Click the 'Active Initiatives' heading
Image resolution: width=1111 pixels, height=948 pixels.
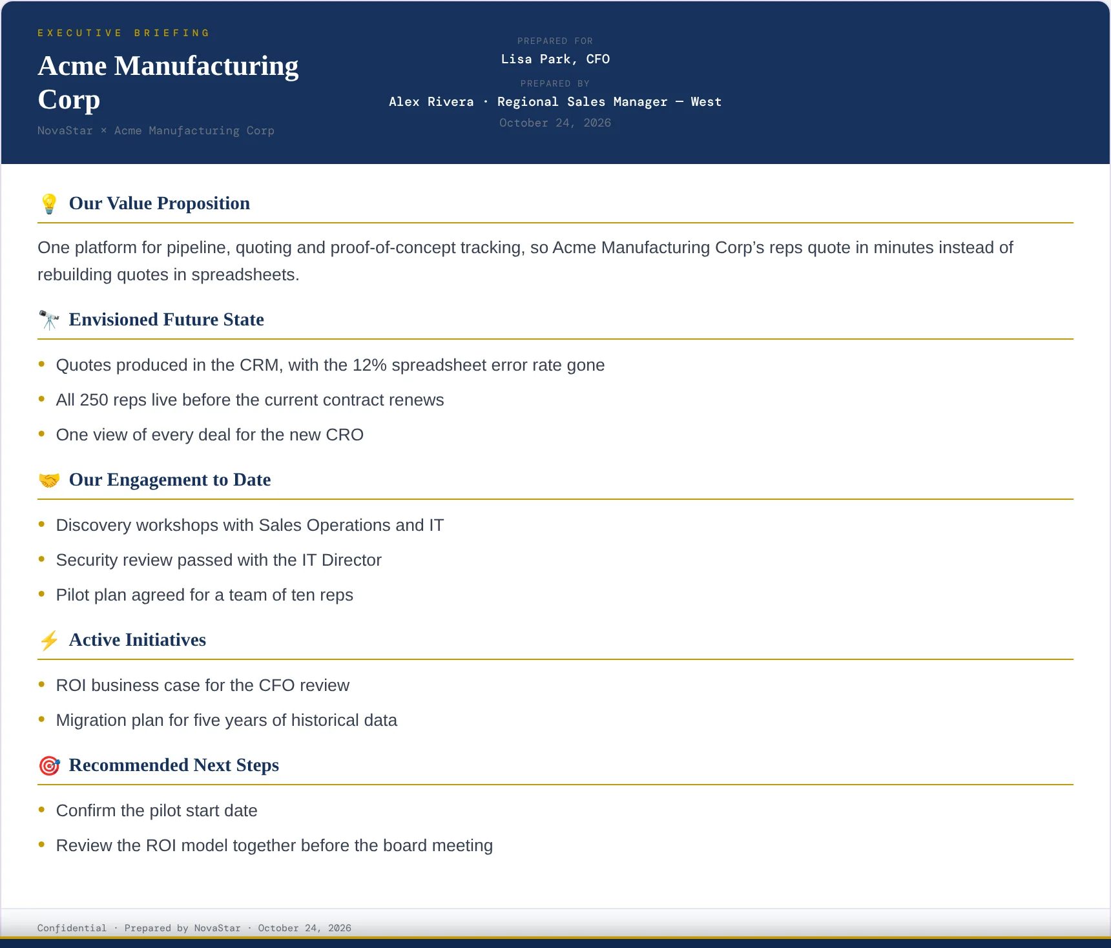tap(137, 640)
